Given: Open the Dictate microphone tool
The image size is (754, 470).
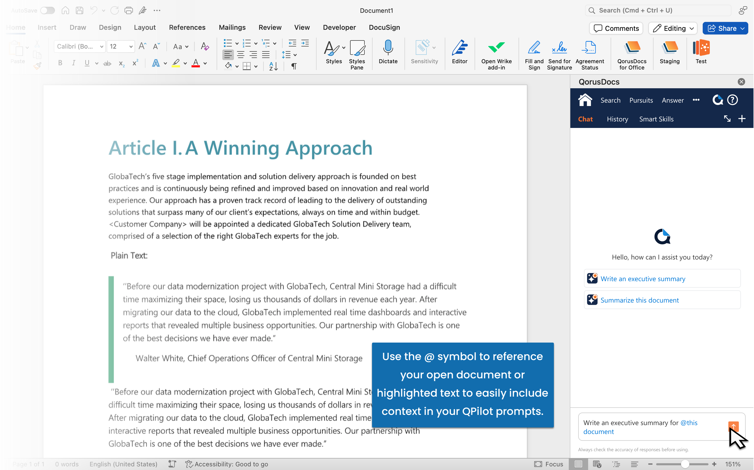Looking at the screenshot, I should coord(388,52).
